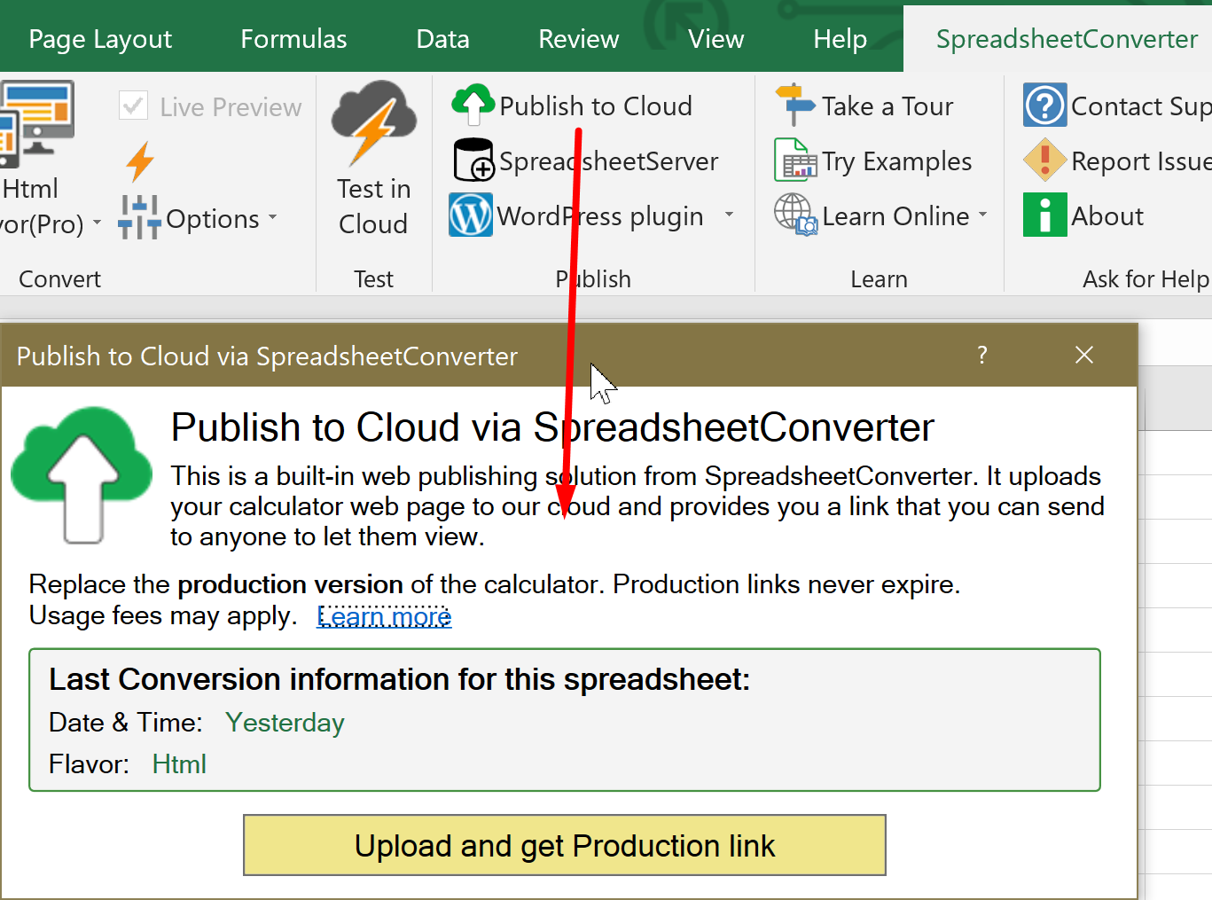Select the WordPress plugin icon
The image size is (1212, 900).
(x=471, y=215)
